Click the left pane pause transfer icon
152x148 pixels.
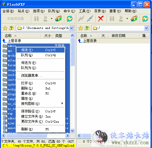coord(37,18)
